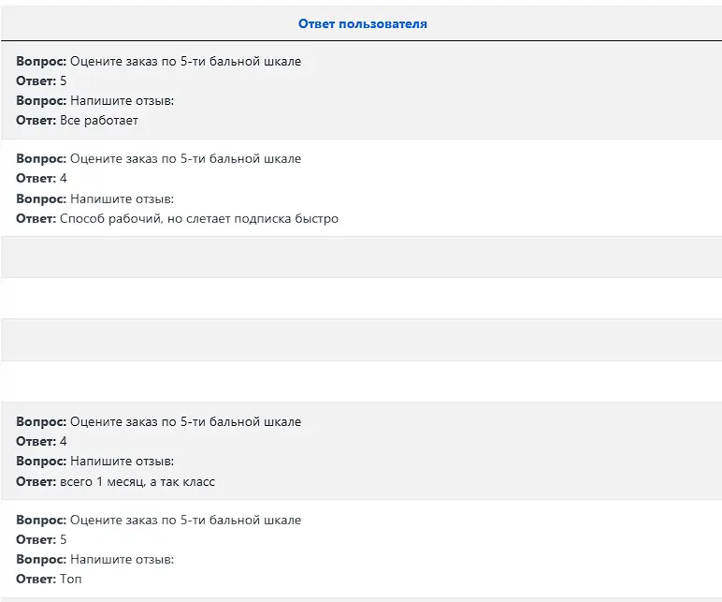
Task: Select rating 5 above the "Топ" review
Action: pyautogui.click(x=64, y=539)
